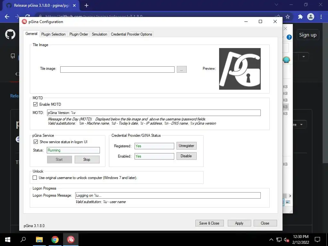Select the General tab
This screenshot has height=246, width=328.
31,34
